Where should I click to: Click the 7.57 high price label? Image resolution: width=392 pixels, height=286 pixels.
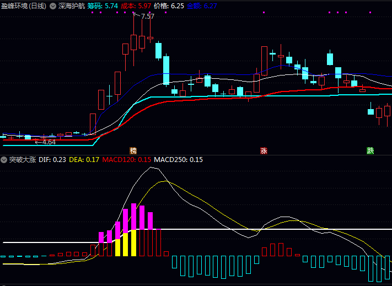(147, 17)
